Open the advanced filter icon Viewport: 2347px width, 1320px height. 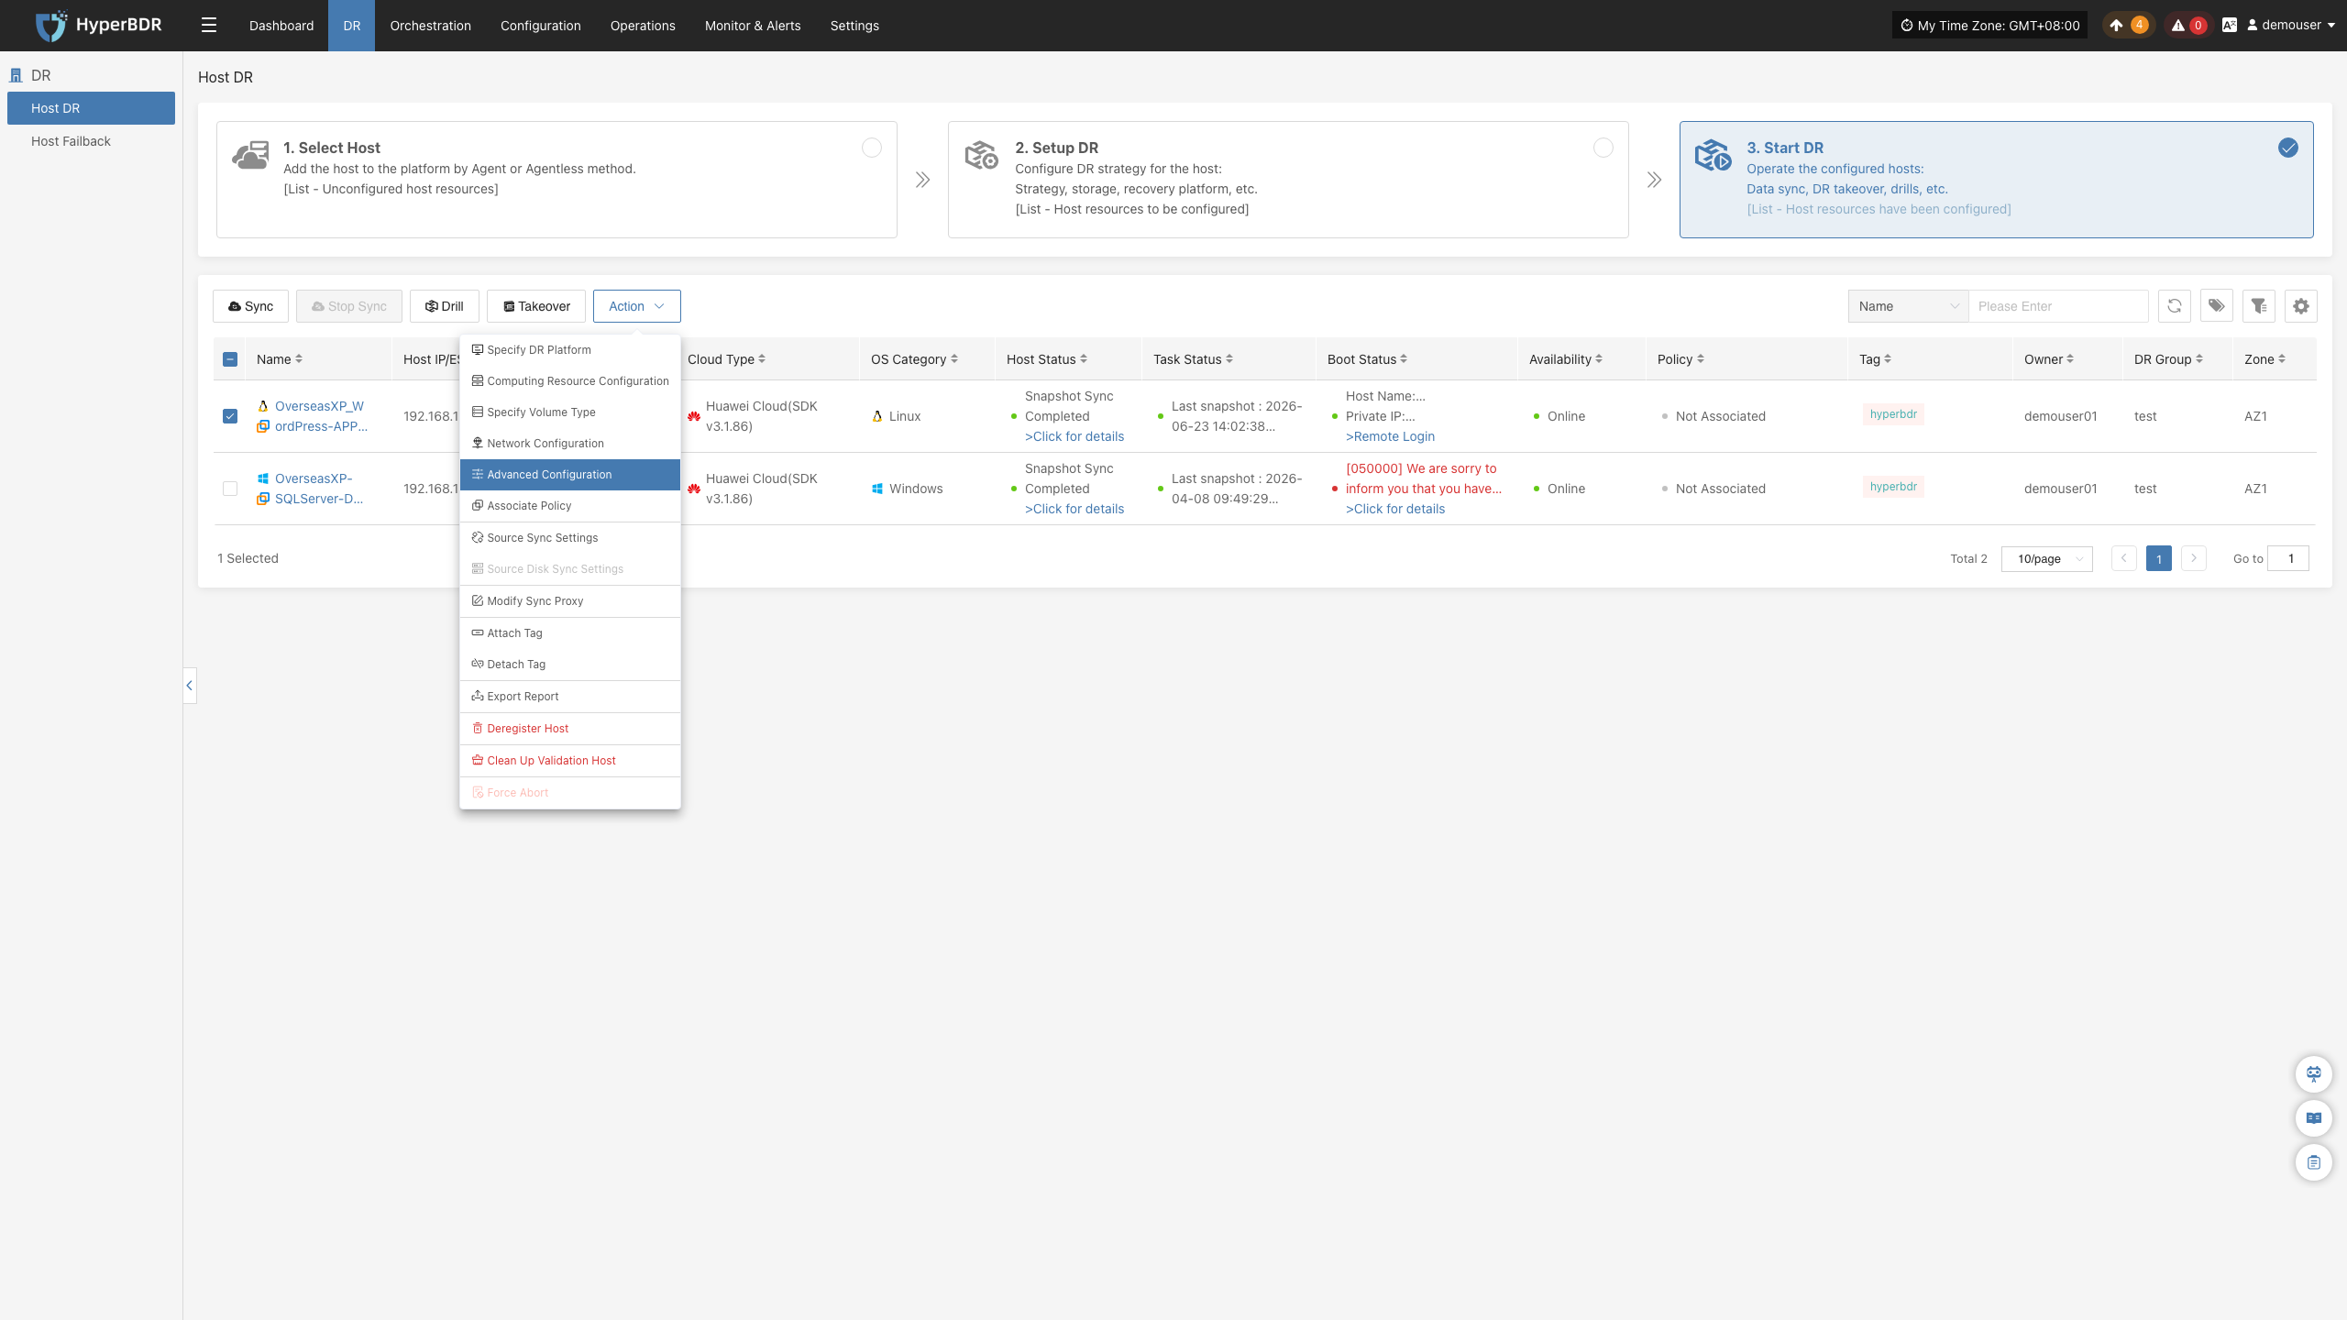[2258, 306]
